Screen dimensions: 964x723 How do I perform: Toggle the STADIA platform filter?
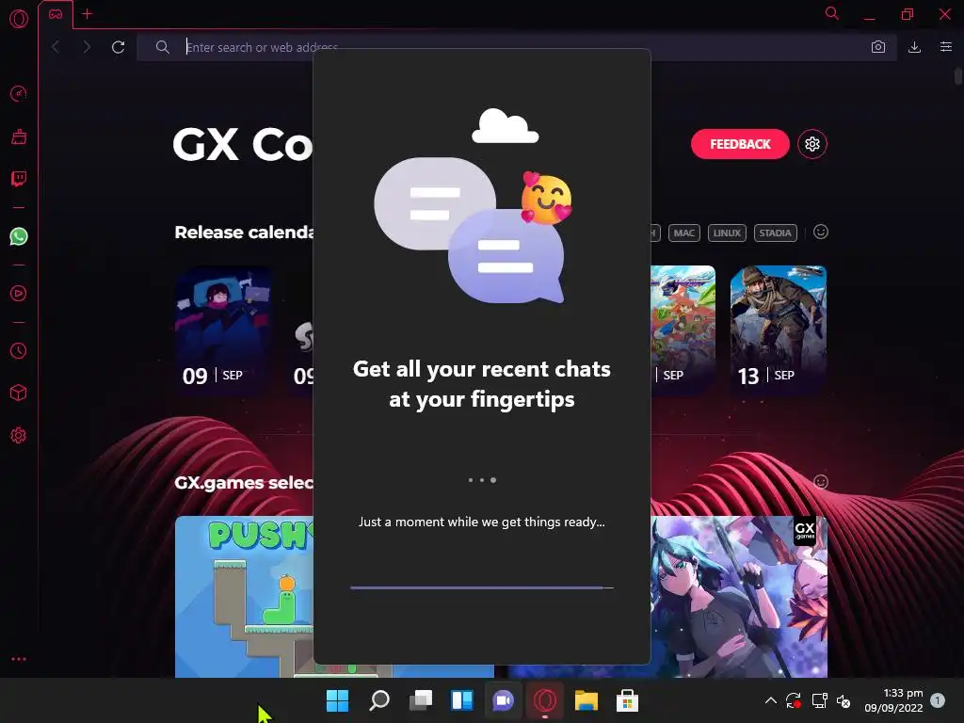click(x=775, y=233)
